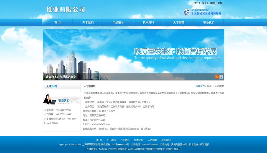Click the 联系我们 contact banner image
Viewport: 267px width, 153px height.
coord(62,100)
